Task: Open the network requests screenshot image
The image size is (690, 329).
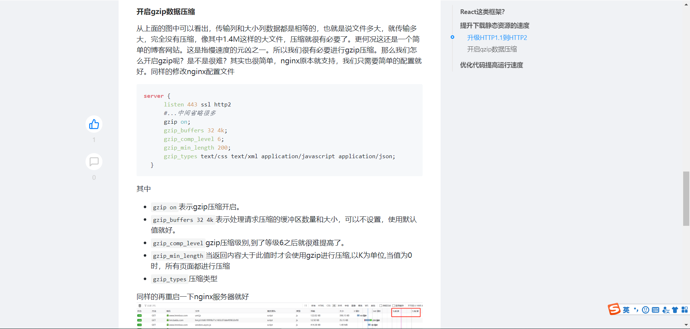Action: coord(279,316)
